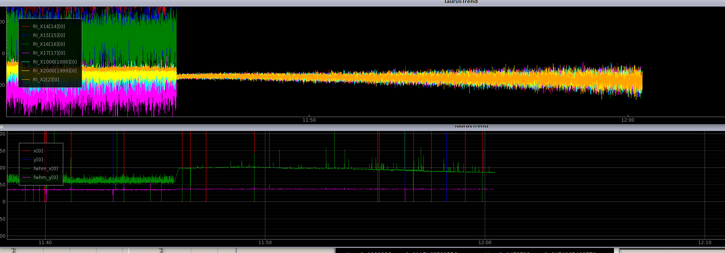
Task: Select the RI_X2000[1999][0] yellow legend entry
Action: click(x=54, y=71)
